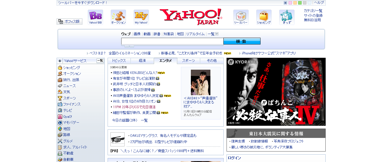This screenshot has width=382, height=162.
Task: Open the オークション gavel icon in the header
Action: point(118,17)
